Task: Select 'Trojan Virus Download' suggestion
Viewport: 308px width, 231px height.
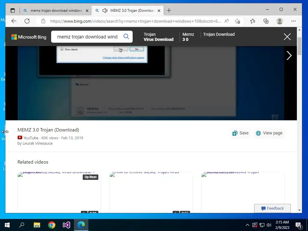Action: pos(159,37)
